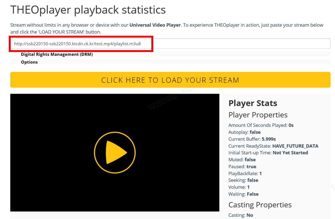Click the 'Amount Of Seconds Played: 0s' text
This screenshot has width=335, height=219.
(261, 125)
